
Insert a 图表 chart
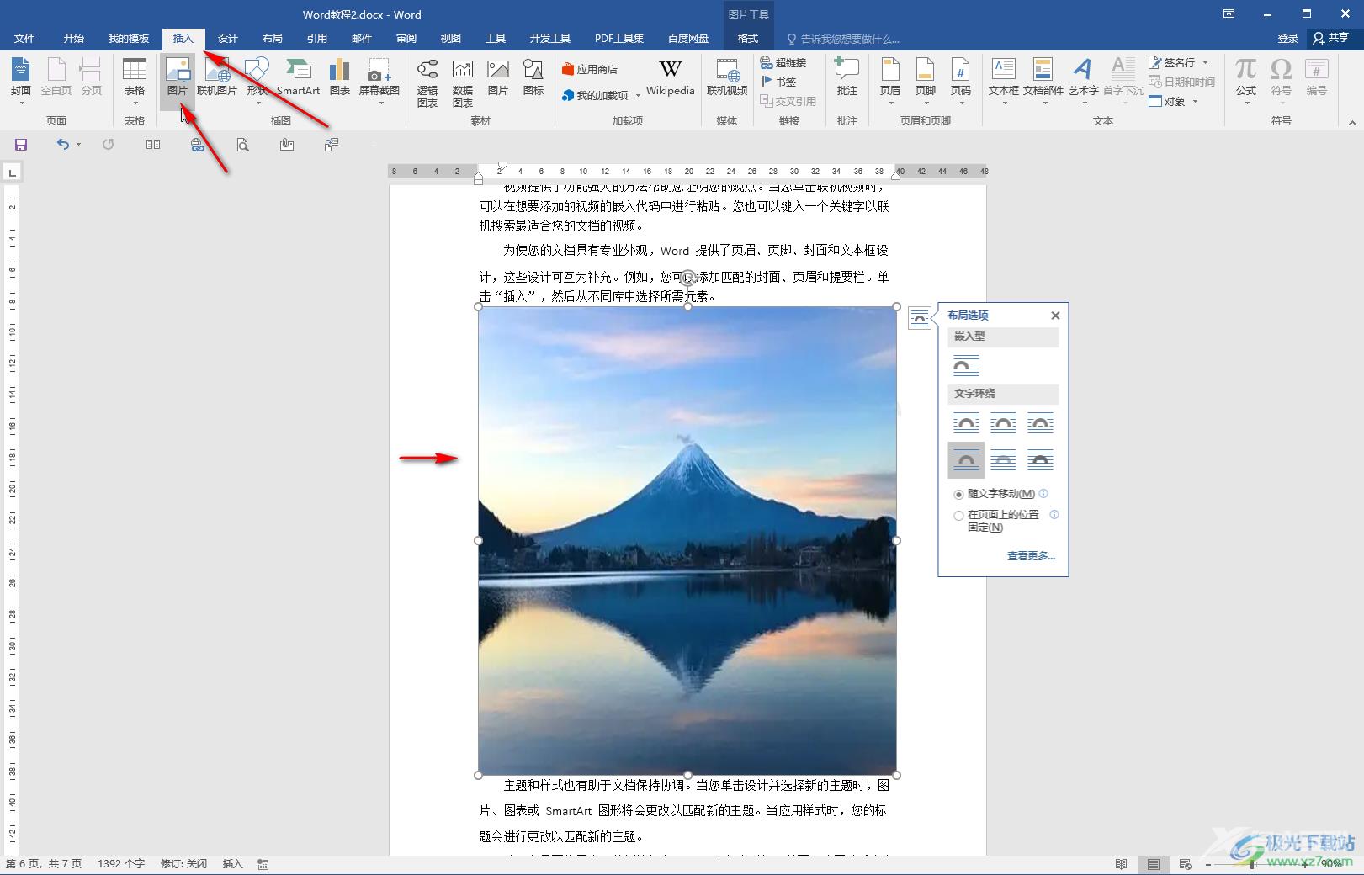point(340,77)
